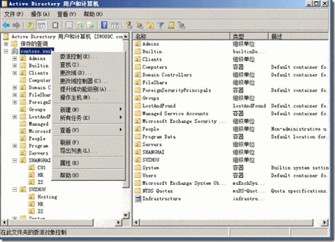335x242 pixels.
Task: Toggle the show/hide console tree icon
Action: 41,25
